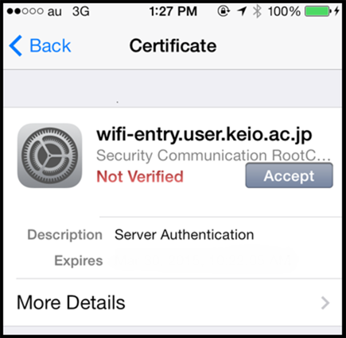Tap the Bluetooth icon in the status bar
The height and width of the screenshot is (338, 346).
point(257,11)
